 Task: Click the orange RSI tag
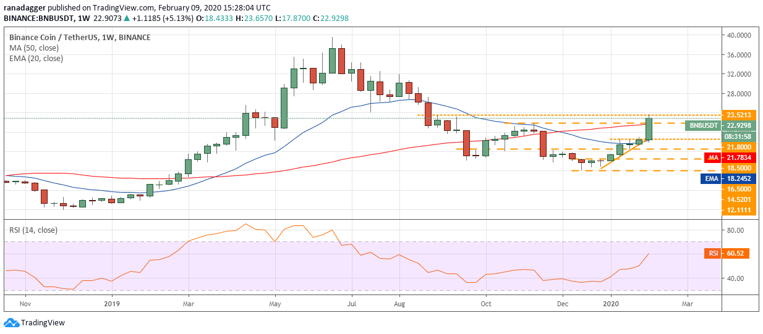tap(712, 253)
